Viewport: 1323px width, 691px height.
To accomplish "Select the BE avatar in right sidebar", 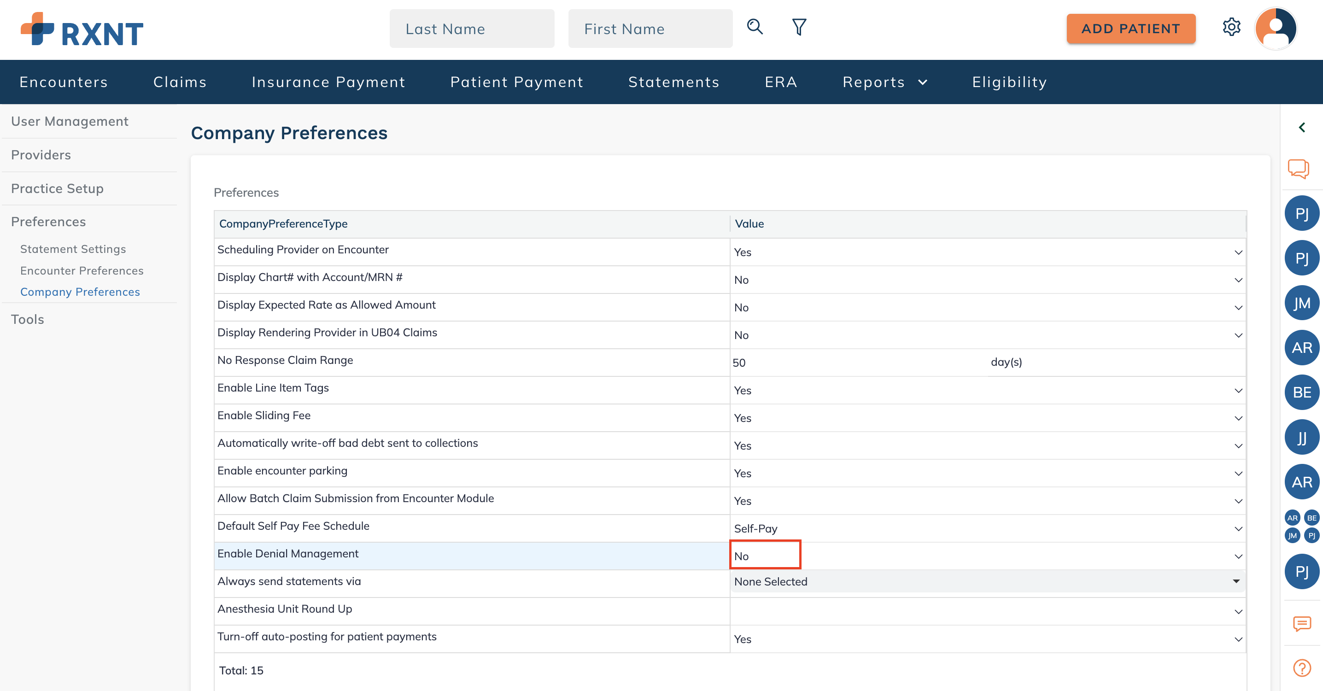I will [x=1302, y=392].
